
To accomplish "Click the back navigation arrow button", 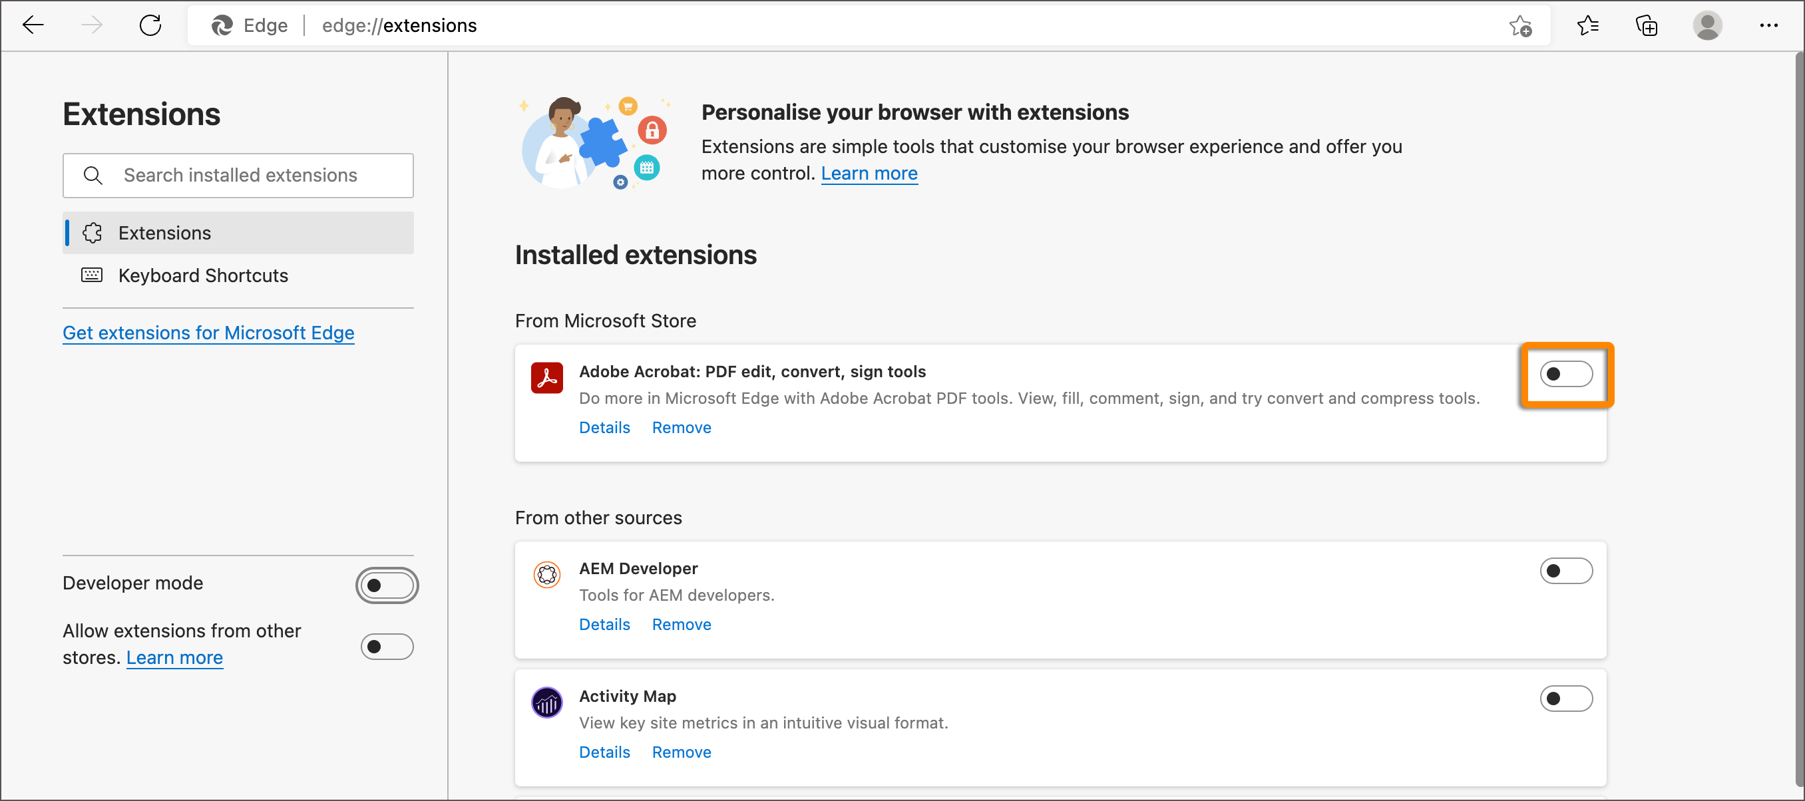I will pos(33,25).
